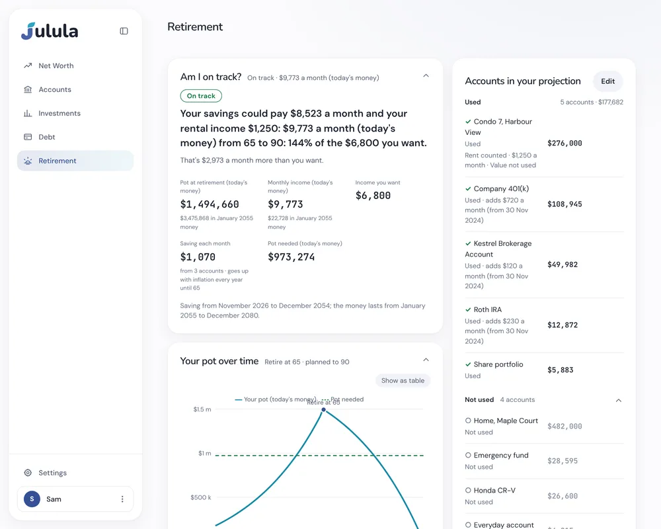
Task: Click the Retire at 65 chart marker
Action: click(x=323, y=409)
